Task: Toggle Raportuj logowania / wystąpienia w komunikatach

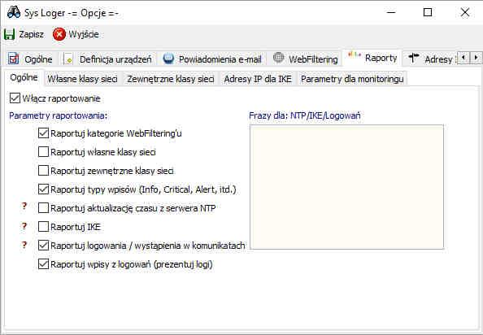Action: tap(43, 246)
